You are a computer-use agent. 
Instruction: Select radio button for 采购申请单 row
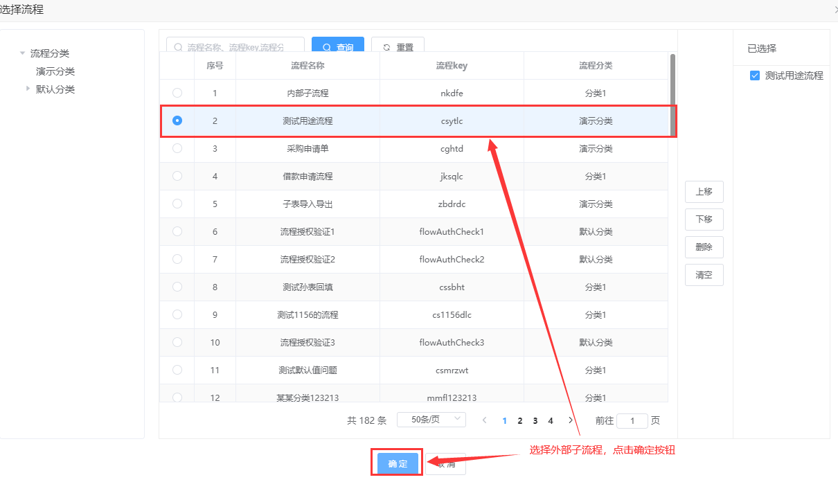pos(177,148)
